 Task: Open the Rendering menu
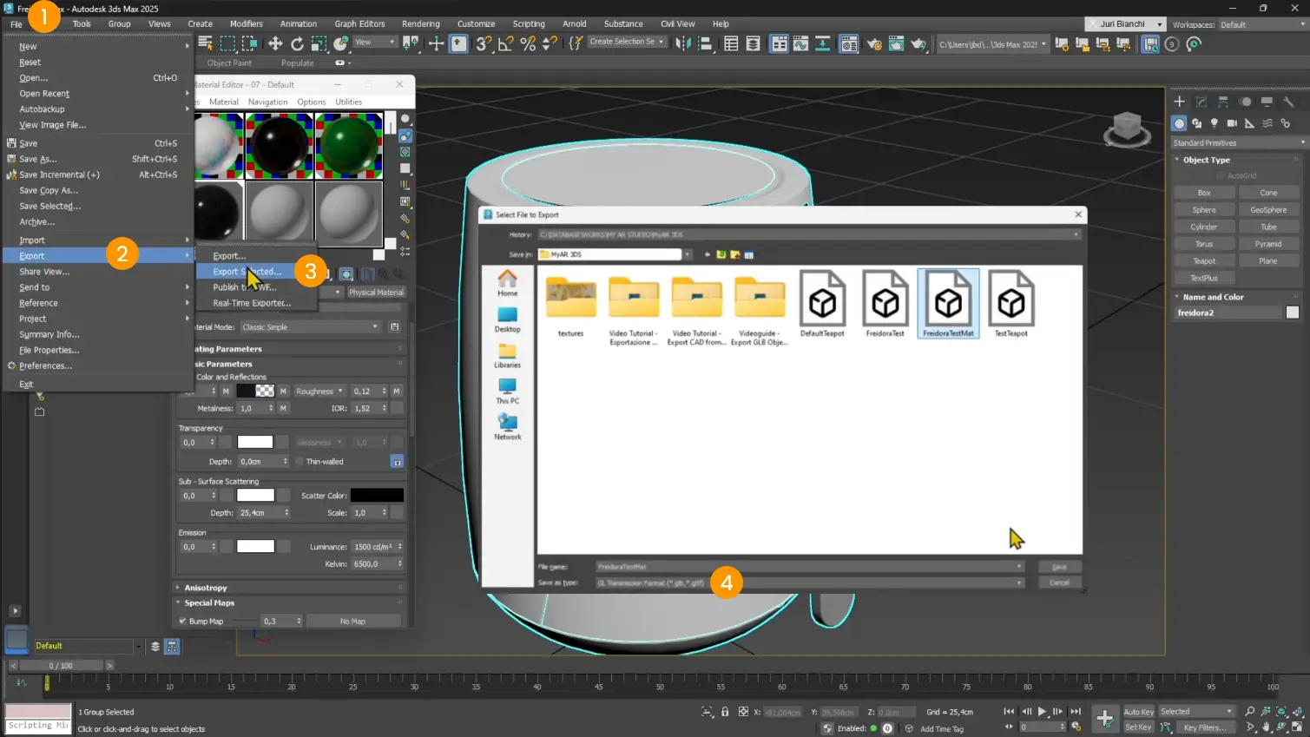pos(421,24)
